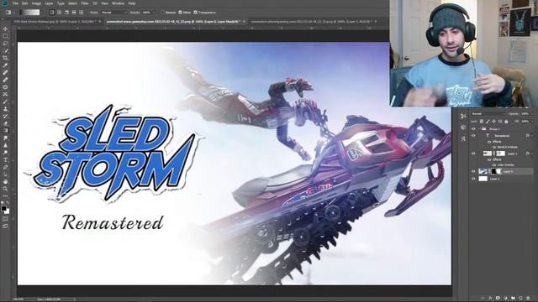538x302 pixels.
Task: Toggle Reverse gradient checkbox
Action: [163, 13]
